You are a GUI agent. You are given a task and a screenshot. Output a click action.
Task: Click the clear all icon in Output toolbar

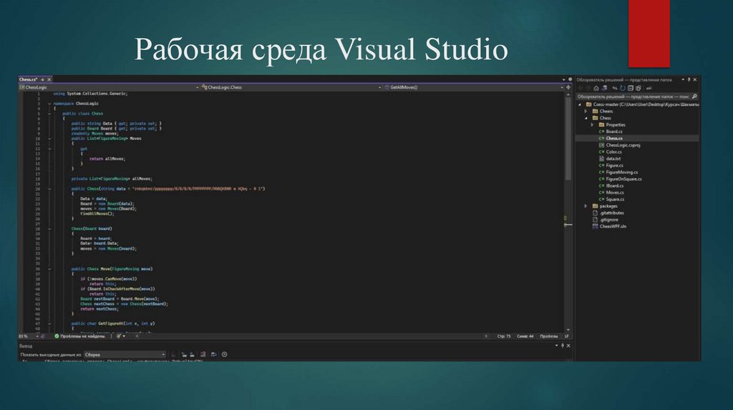coord(203,354)
